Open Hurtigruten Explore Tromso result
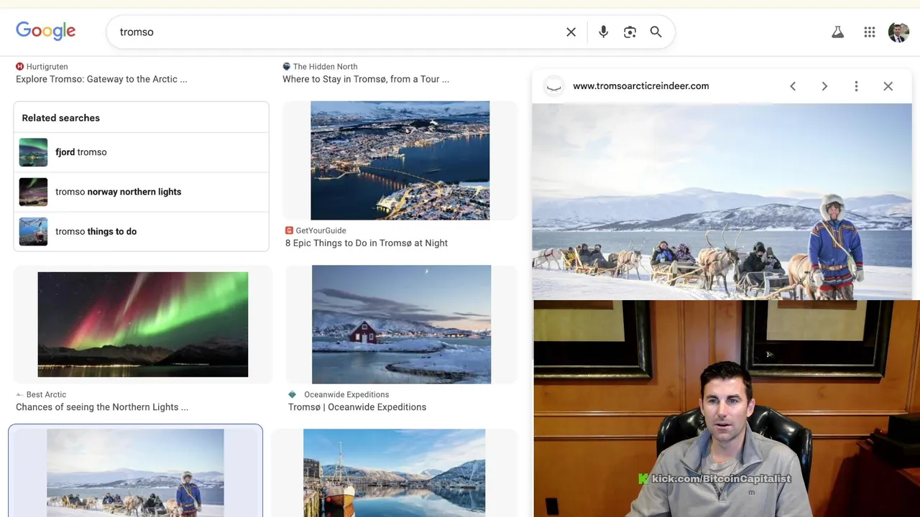The height and width of the screenshot is (517, 920). click(101, 79)
